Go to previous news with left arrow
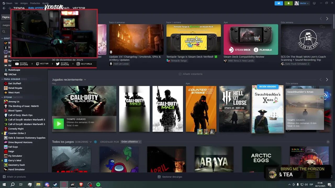335x188 pixels. [x=321, y=19]
